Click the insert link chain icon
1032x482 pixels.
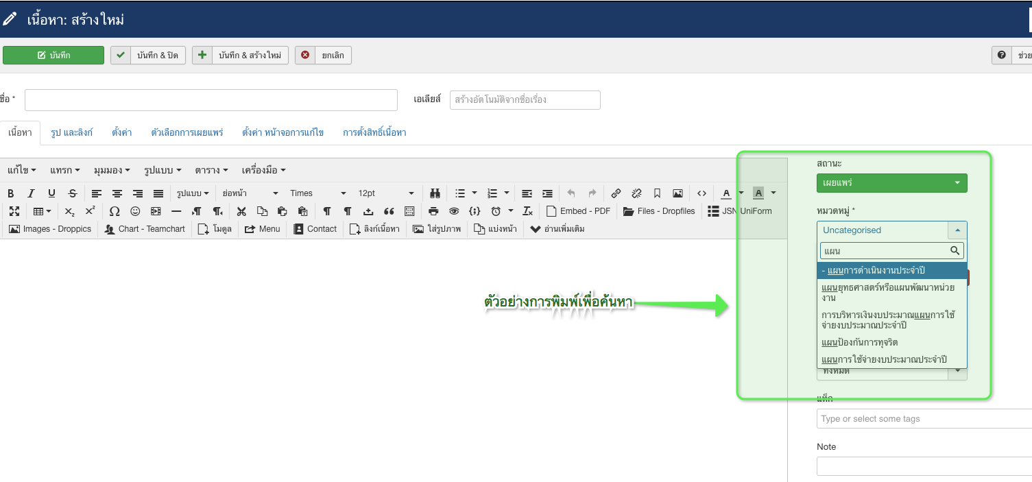[x=616, y=193]
